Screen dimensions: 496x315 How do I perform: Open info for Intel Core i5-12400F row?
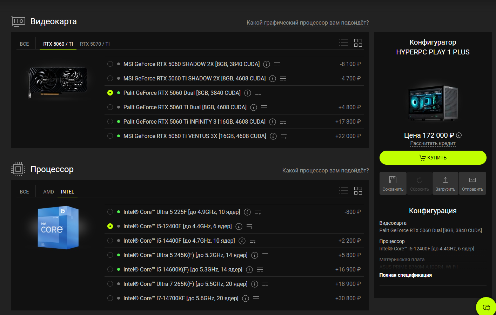[239, 227]
